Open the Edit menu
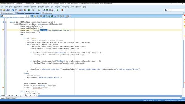 point(6,7)
